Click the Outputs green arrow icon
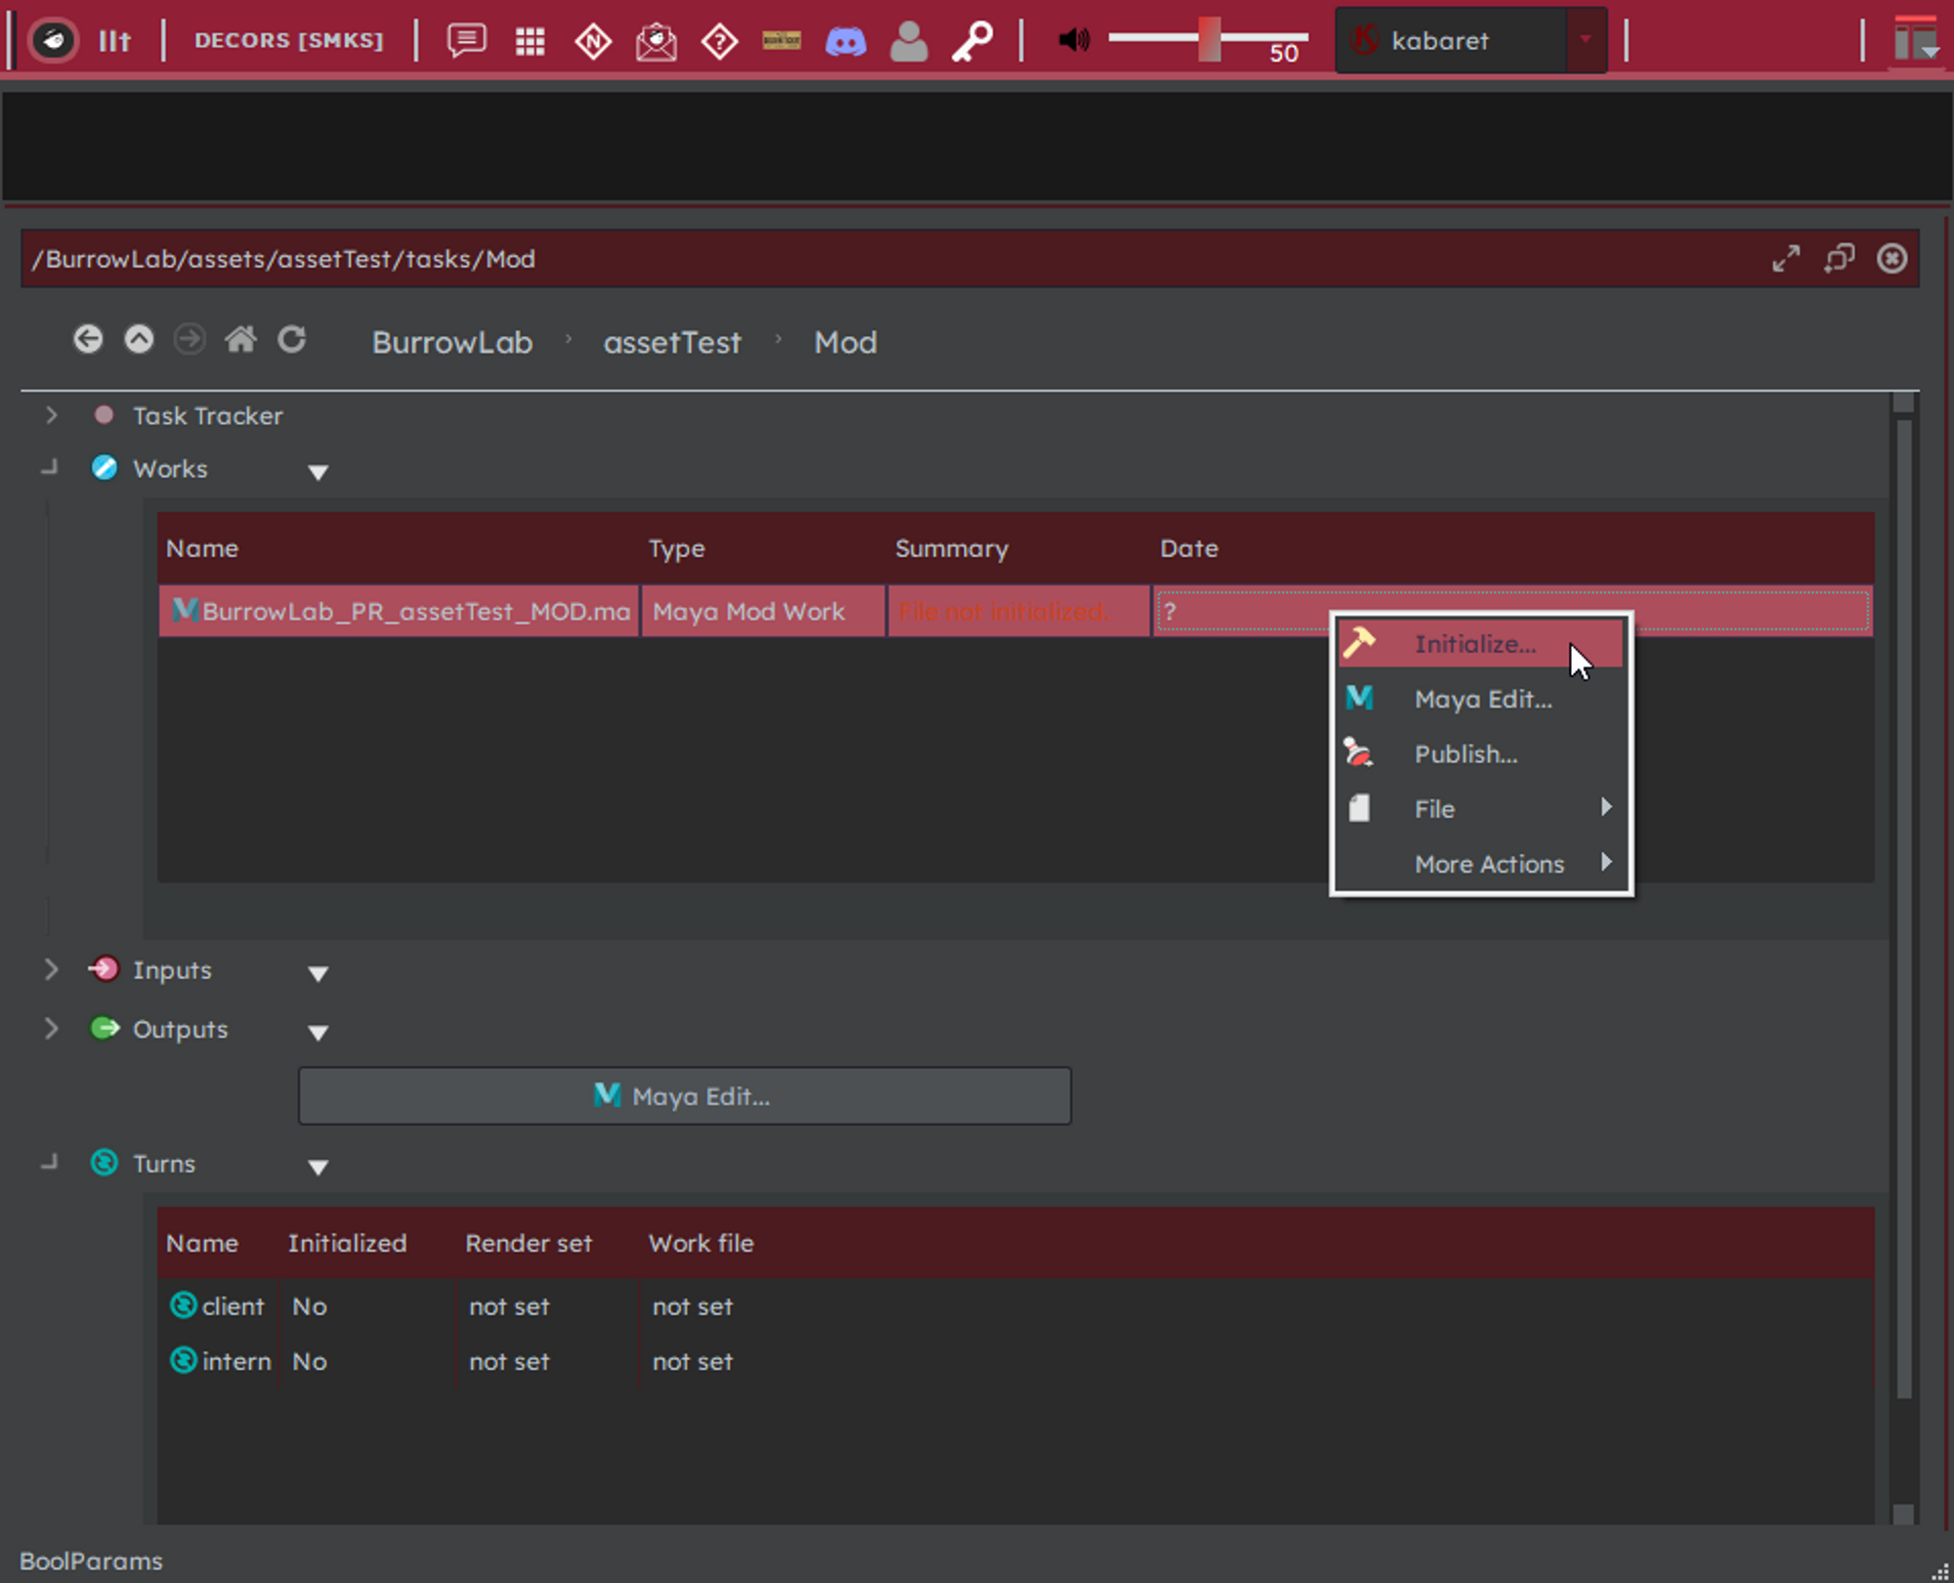 click(x=105, y=1028)
